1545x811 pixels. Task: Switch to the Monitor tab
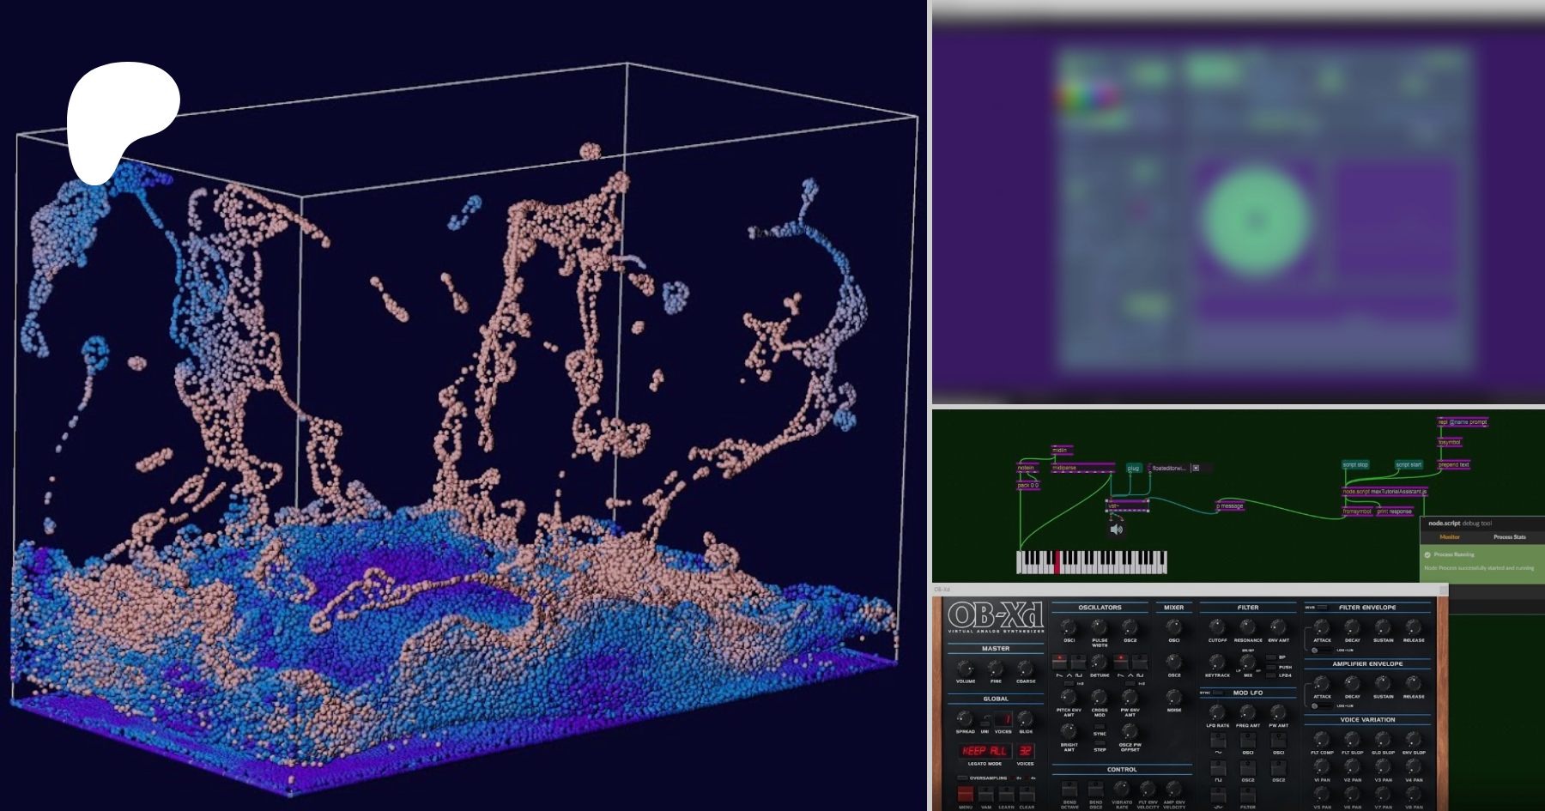click(x=1450, y=537)
